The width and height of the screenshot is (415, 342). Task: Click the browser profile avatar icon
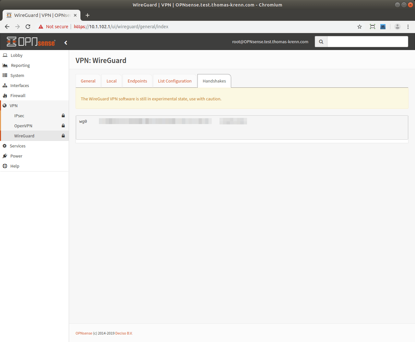pos(397,27)
